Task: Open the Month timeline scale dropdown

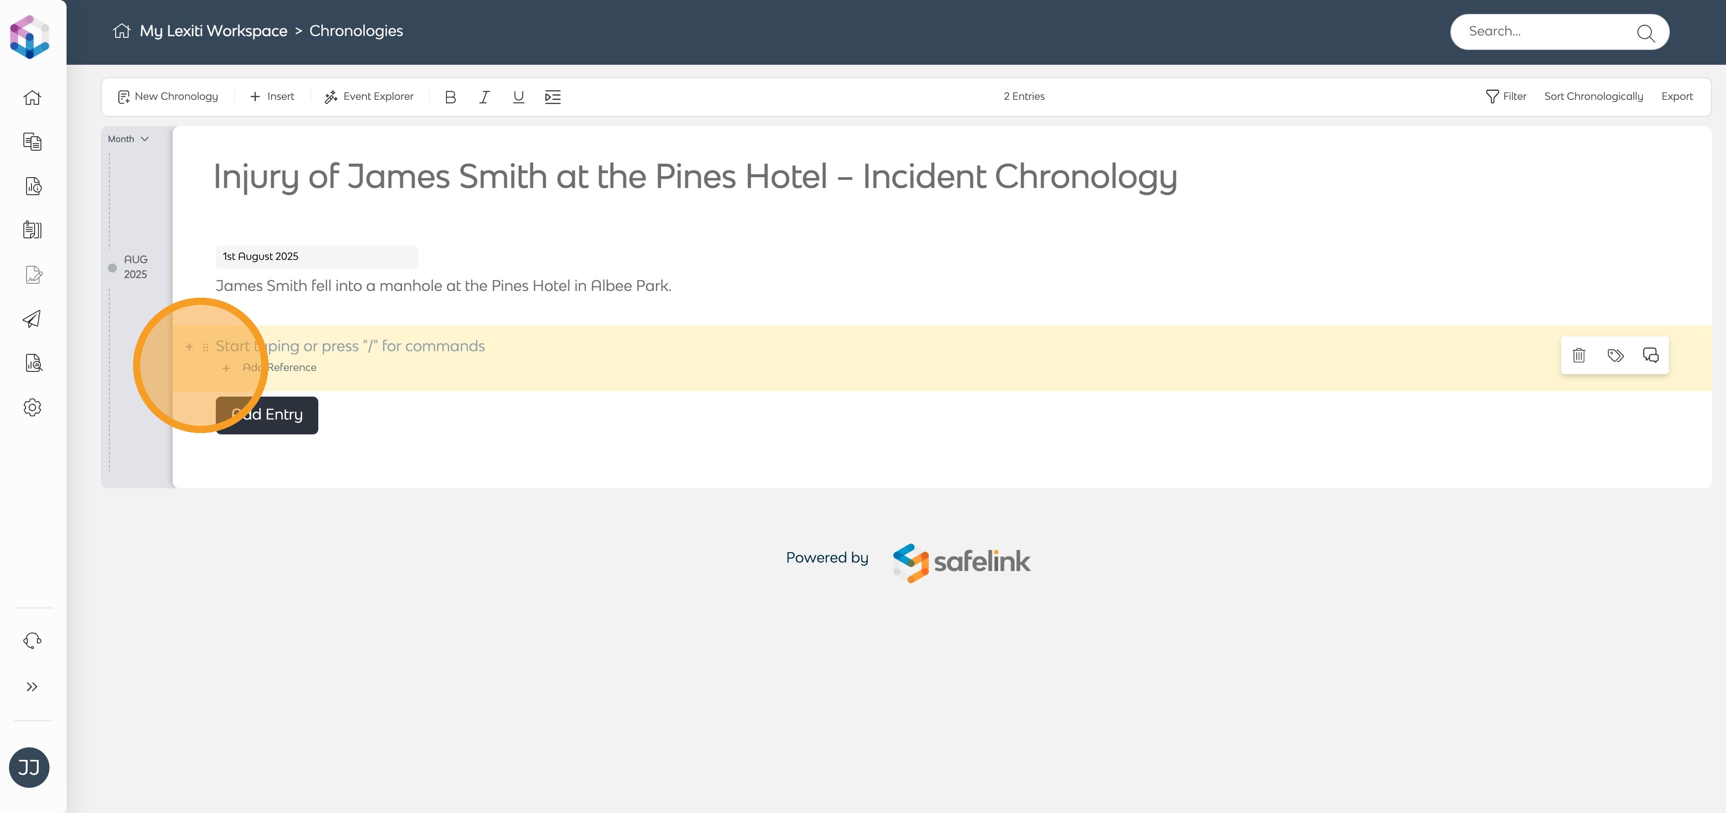Action: pyautogui.click(x=128, y=139)
